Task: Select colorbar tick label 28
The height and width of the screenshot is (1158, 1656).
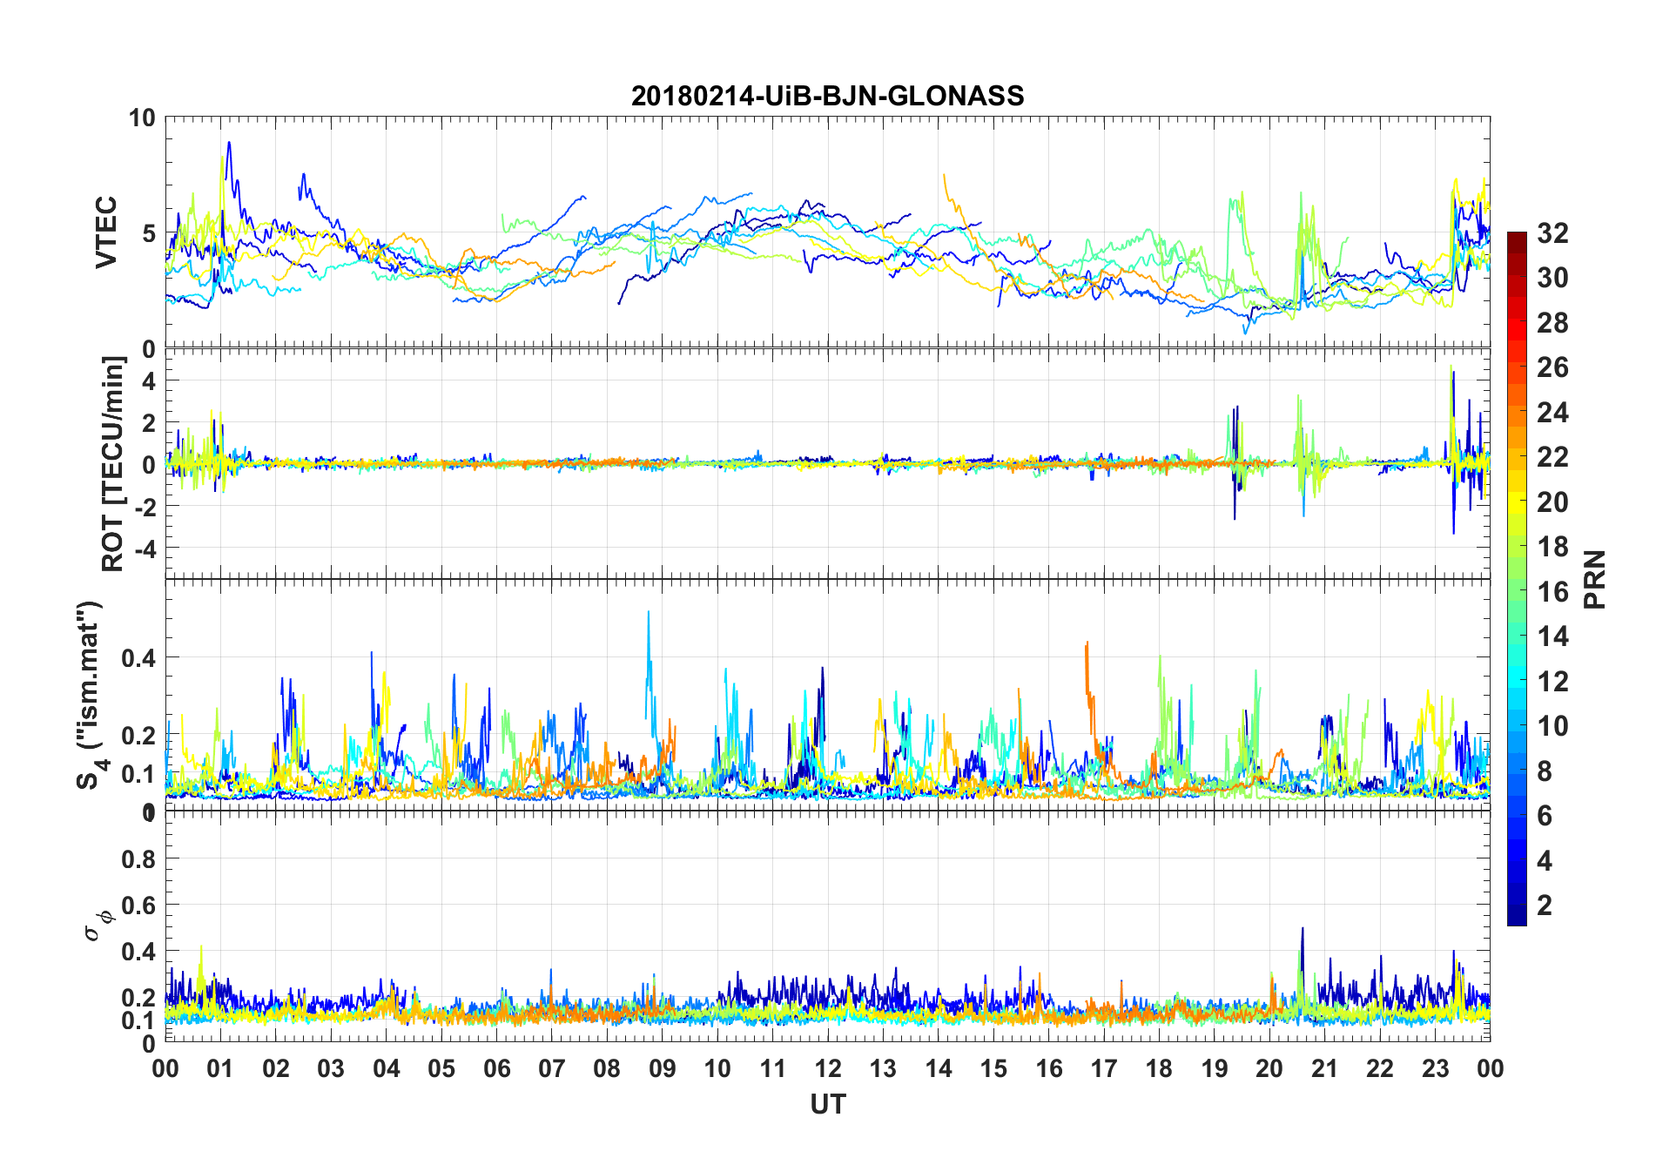Action: point(1552,323)
